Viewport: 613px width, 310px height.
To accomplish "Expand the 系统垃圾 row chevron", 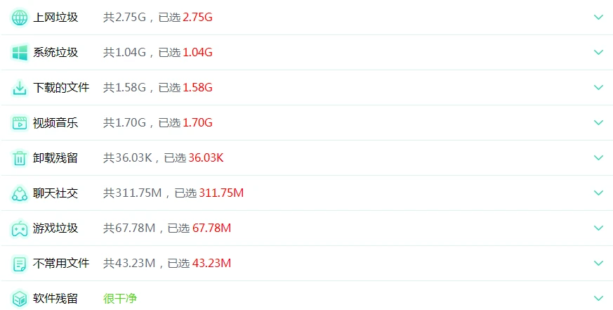I will (x=598, y=53).
